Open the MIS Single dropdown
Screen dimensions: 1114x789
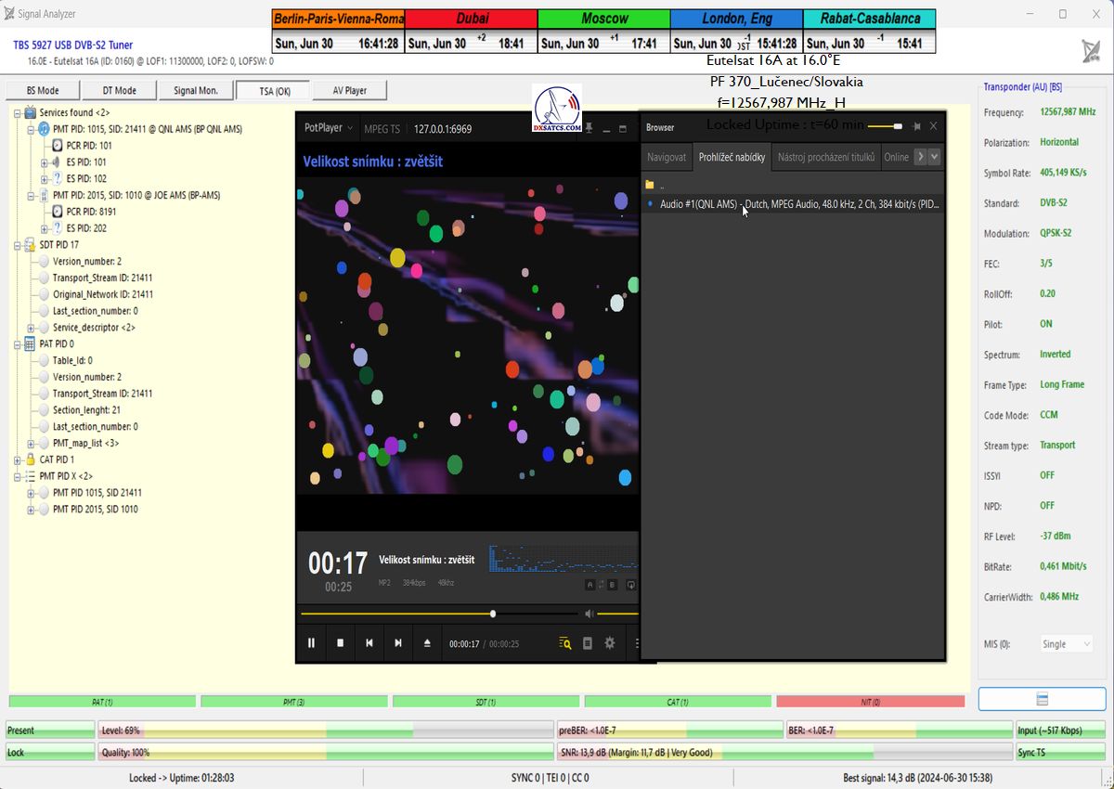click(1066, 644)
